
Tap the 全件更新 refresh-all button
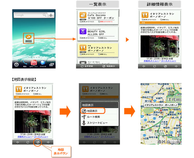[x=87, y=66]
